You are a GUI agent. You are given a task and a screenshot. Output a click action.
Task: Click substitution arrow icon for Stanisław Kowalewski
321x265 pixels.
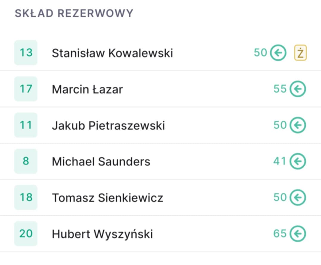pos(278,53)
